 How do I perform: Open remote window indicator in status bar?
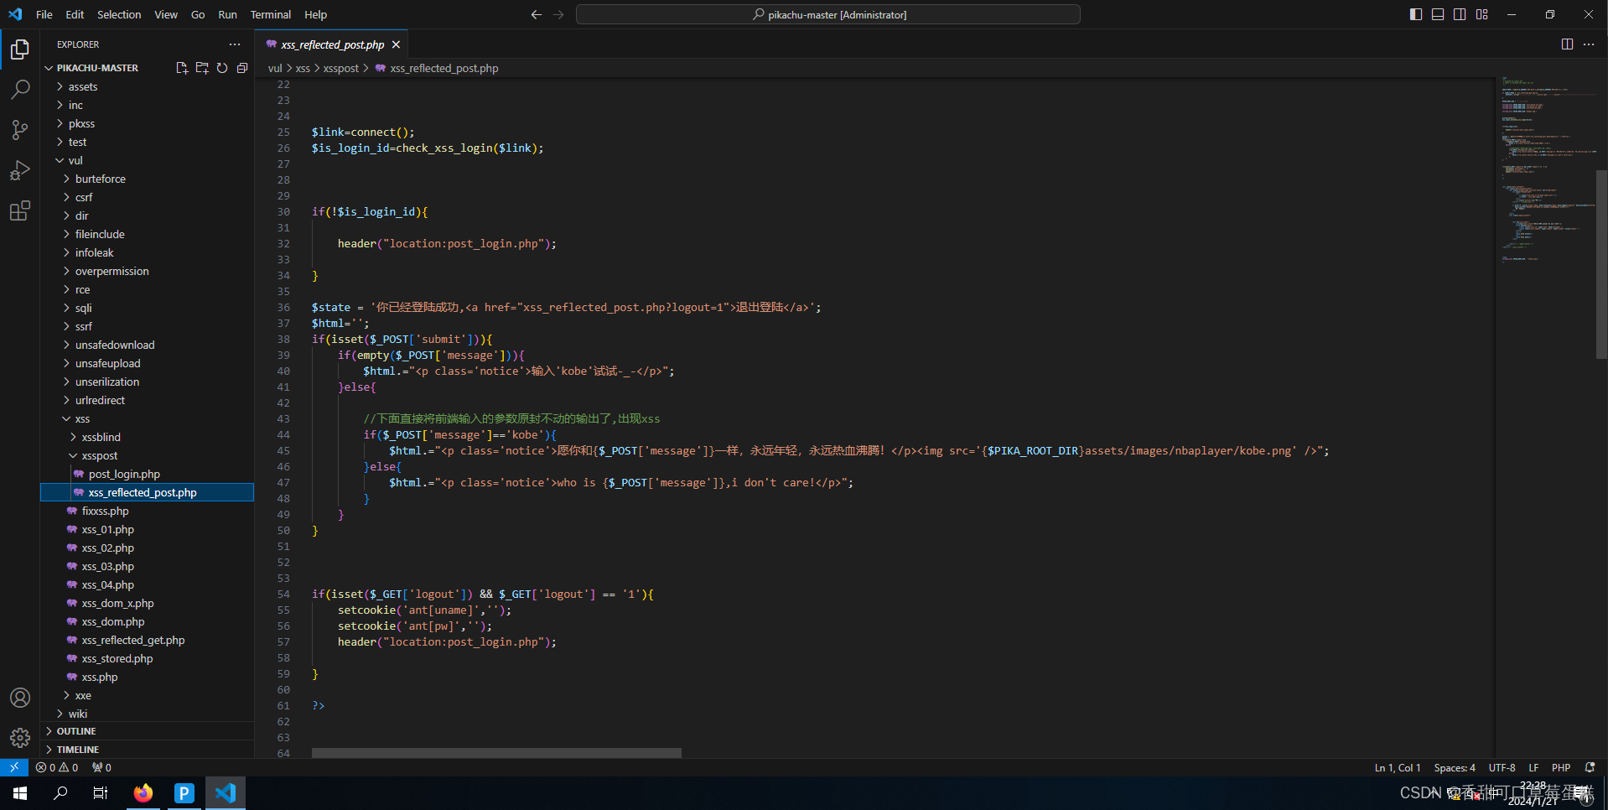click(x=14, y=767)
